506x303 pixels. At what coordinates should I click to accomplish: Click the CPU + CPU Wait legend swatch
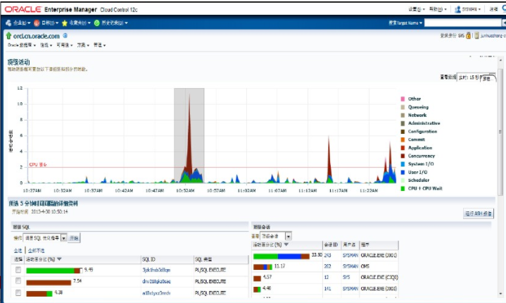pyautogui.click(x=403, y=188)
